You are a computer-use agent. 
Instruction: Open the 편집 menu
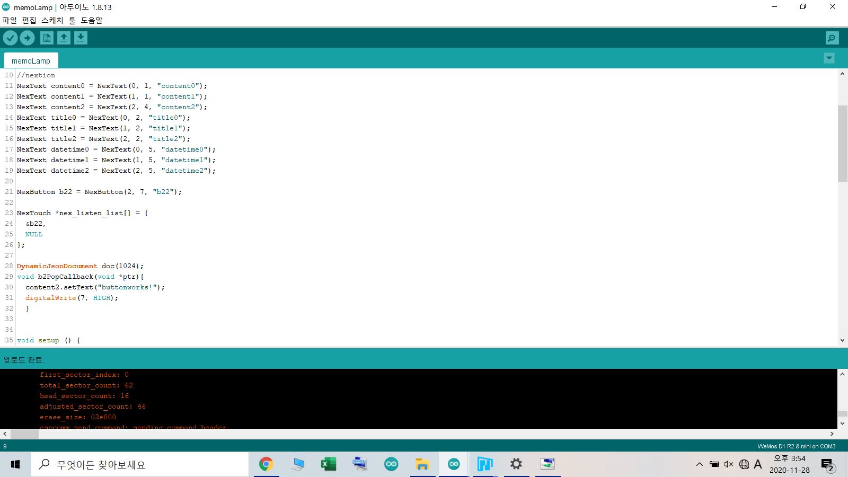pyautogui.click(x=29, y=20)
